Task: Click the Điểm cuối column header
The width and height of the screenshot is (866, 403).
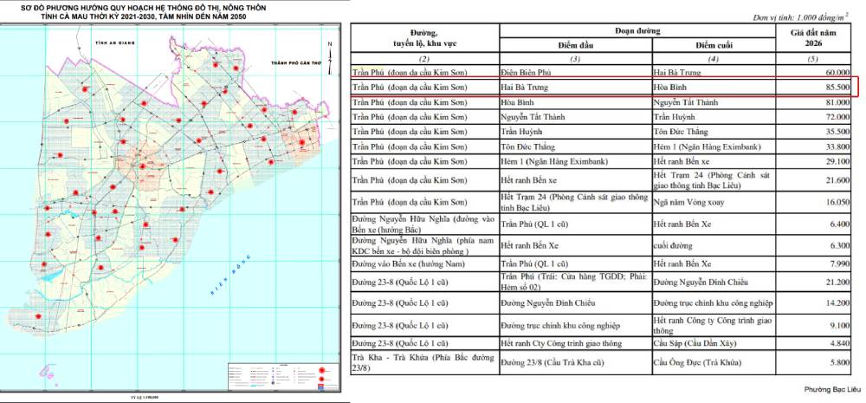Action: tap(712, 45)
